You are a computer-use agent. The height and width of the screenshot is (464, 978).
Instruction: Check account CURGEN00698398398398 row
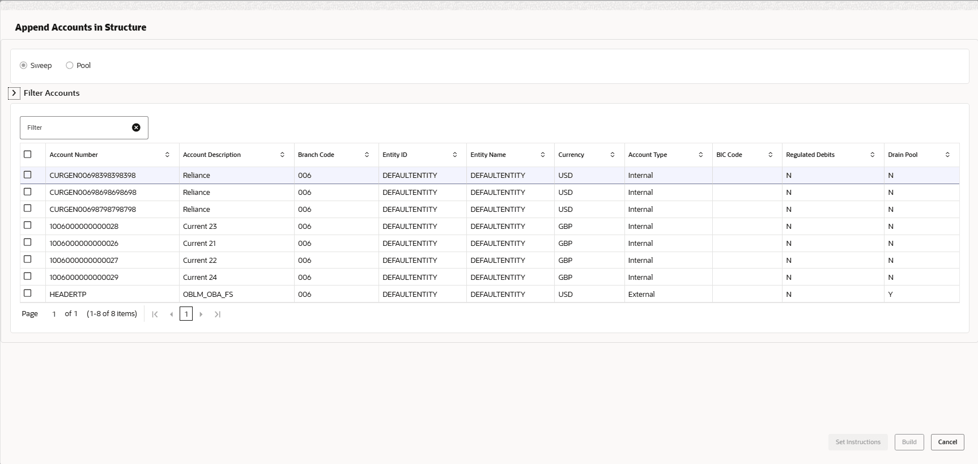point(27,174)
